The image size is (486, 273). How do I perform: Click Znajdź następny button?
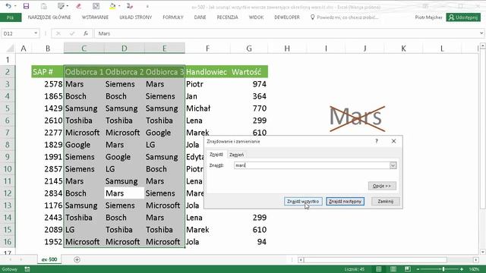(345, 202)
